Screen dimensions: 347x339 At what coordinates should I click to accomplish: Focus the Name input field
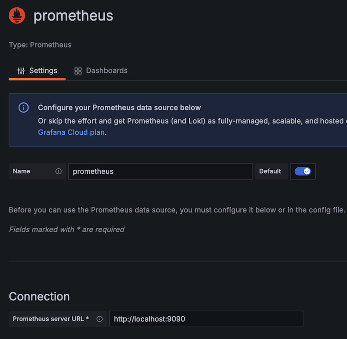pos(160,171)
